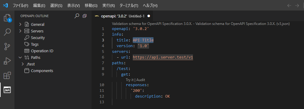
Task: Open the 表示(V) menu
Action: pyautogui.click(x=73, y=6)
